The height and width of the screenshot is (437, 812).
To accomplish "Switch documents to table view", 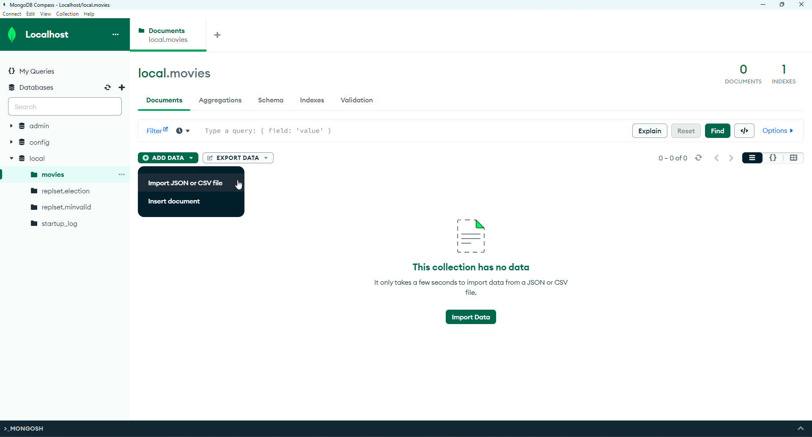I will pyautogui.click(x=794, y=157).
